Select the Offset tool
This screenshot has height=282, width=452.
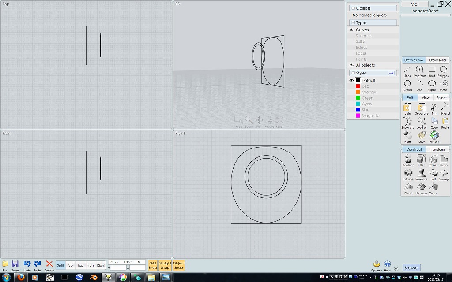point(433,160)
